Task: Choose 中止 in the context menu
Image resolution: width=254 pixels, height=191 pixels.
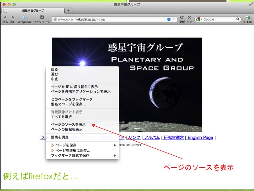Action: click(x=82, y=79)
